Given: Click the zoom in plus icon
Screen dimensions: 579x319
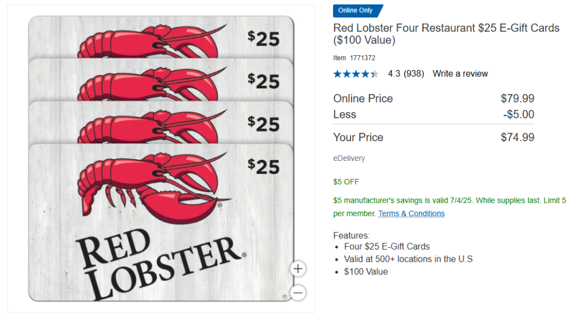Looking at the screenshot, I should click(298, 269).
